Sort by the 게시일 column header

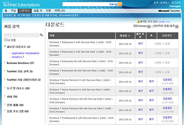pos(125,36)
